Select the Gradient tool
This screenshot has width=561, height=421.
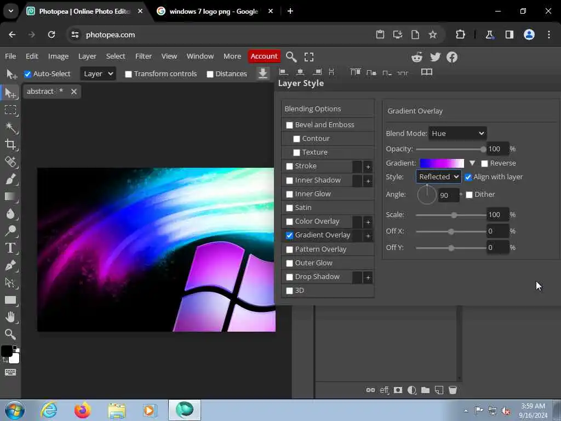click(10, 196)
